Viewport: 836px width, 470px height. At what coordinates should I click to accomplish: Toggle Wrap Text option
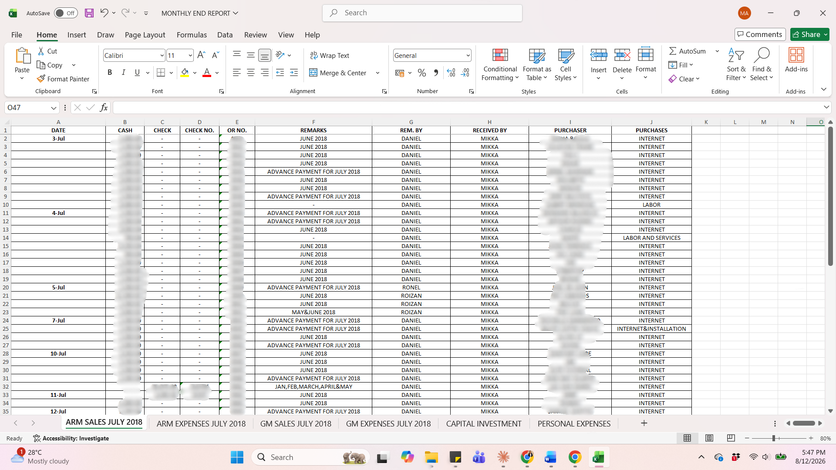[330, 55]
